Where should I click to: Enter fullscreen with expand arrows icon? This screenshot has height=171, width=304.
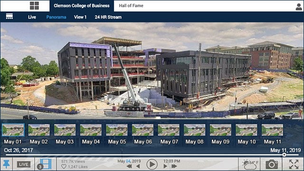(x=294, y=164)
